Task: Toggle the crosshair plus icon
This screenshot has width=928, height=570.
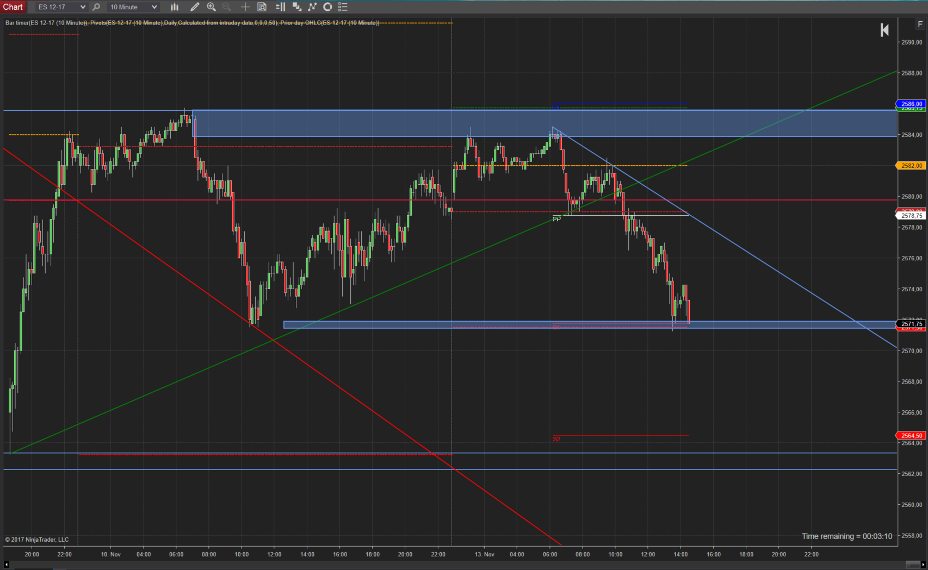Action: [x=245, y=7]
